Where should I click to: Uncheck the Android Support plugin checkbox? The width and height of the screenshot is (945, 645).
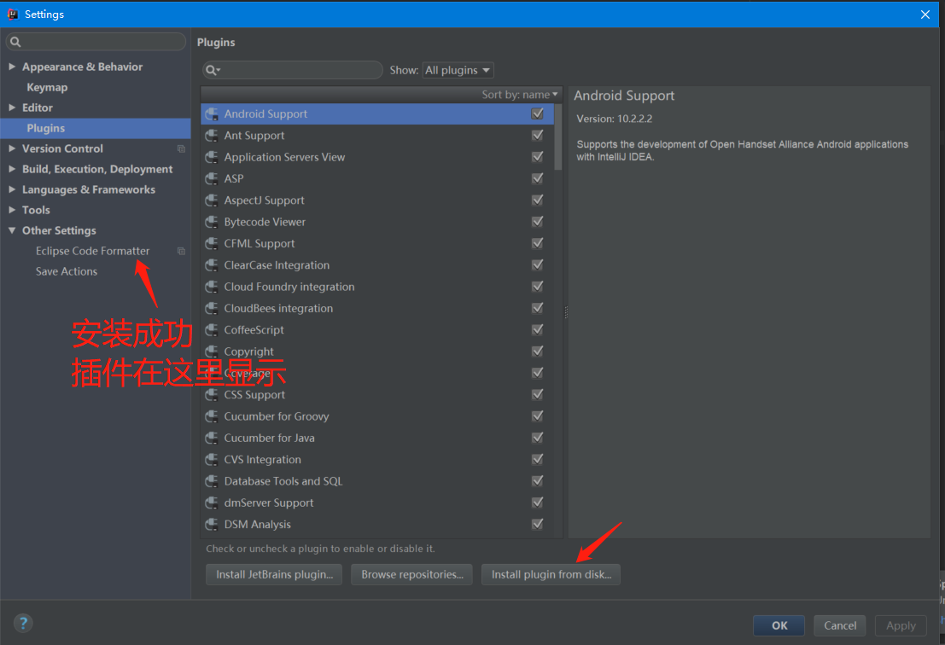click(x=538, y=113)
